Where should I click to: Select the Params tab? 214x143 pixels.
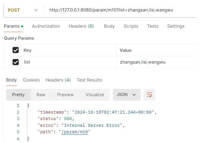pyautogui.click(x=11, y=26)
